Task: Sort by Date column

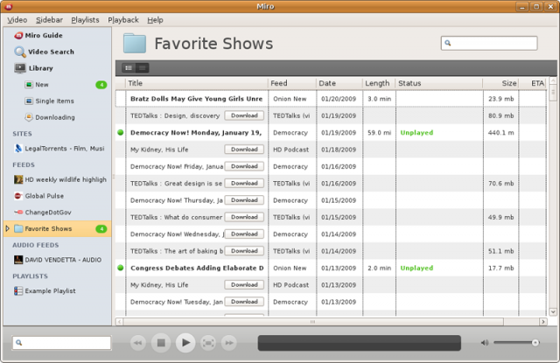Action: coord(339,83)
